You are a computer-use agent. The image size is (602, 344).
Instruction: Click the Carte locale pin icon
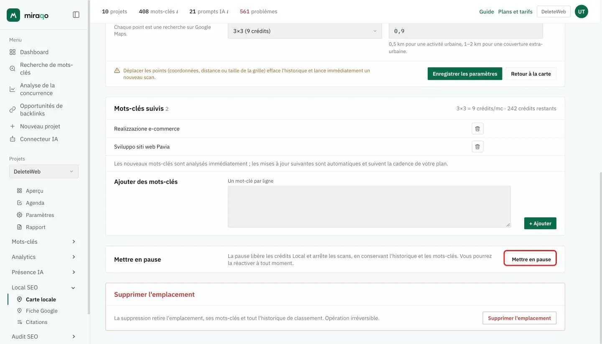click(x=19, y=299)
